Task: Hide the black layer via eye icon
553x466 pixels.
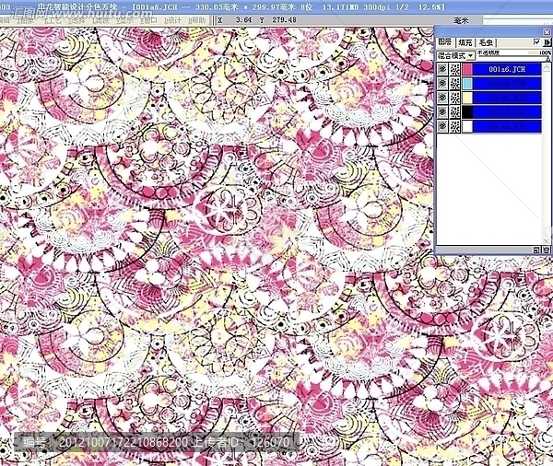Action: click(442, 112)
